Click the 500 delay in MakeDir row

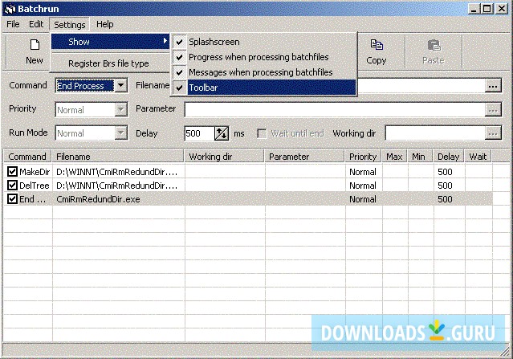click(445, 172)
